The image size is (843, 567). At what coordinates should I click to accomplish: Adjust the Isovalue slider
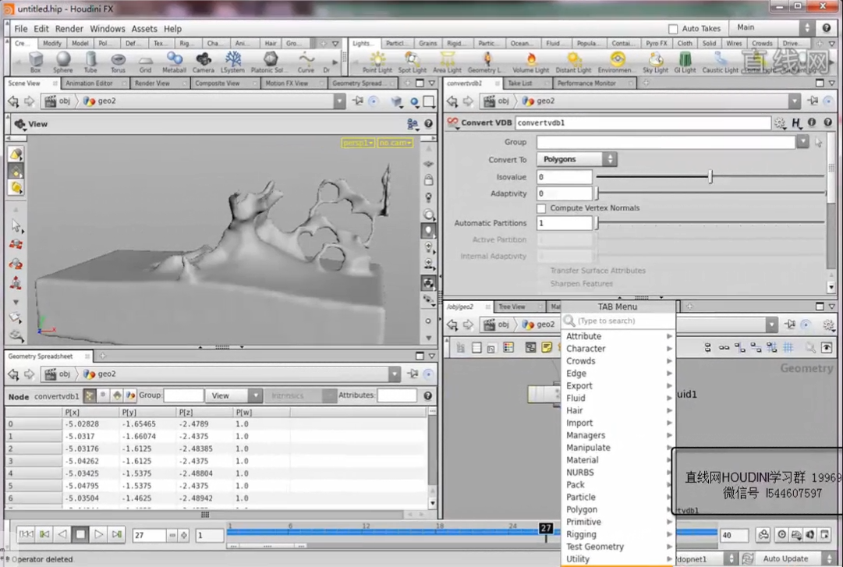pyautogui.click(x=710, y=176)
